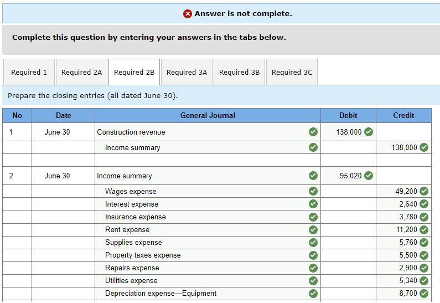The width and height of the screenshot is (440, 303).
Task: Click the Date column header
Action: [x=64, y=115]
